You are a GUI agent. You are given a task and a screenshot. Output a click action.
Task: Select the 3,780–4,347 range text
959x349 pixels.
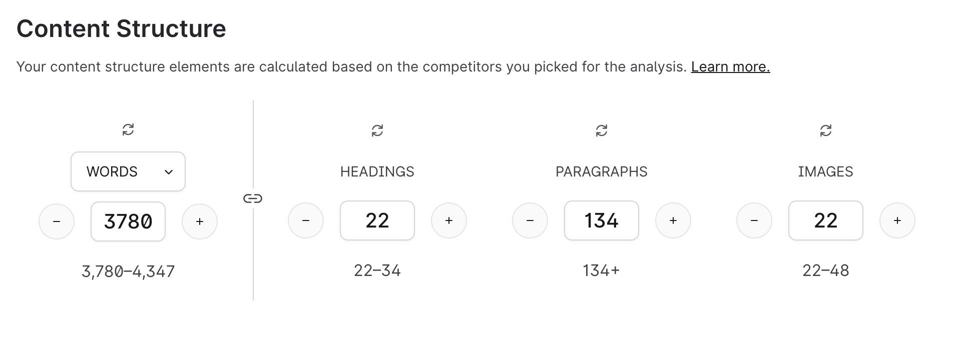[128, 271]
